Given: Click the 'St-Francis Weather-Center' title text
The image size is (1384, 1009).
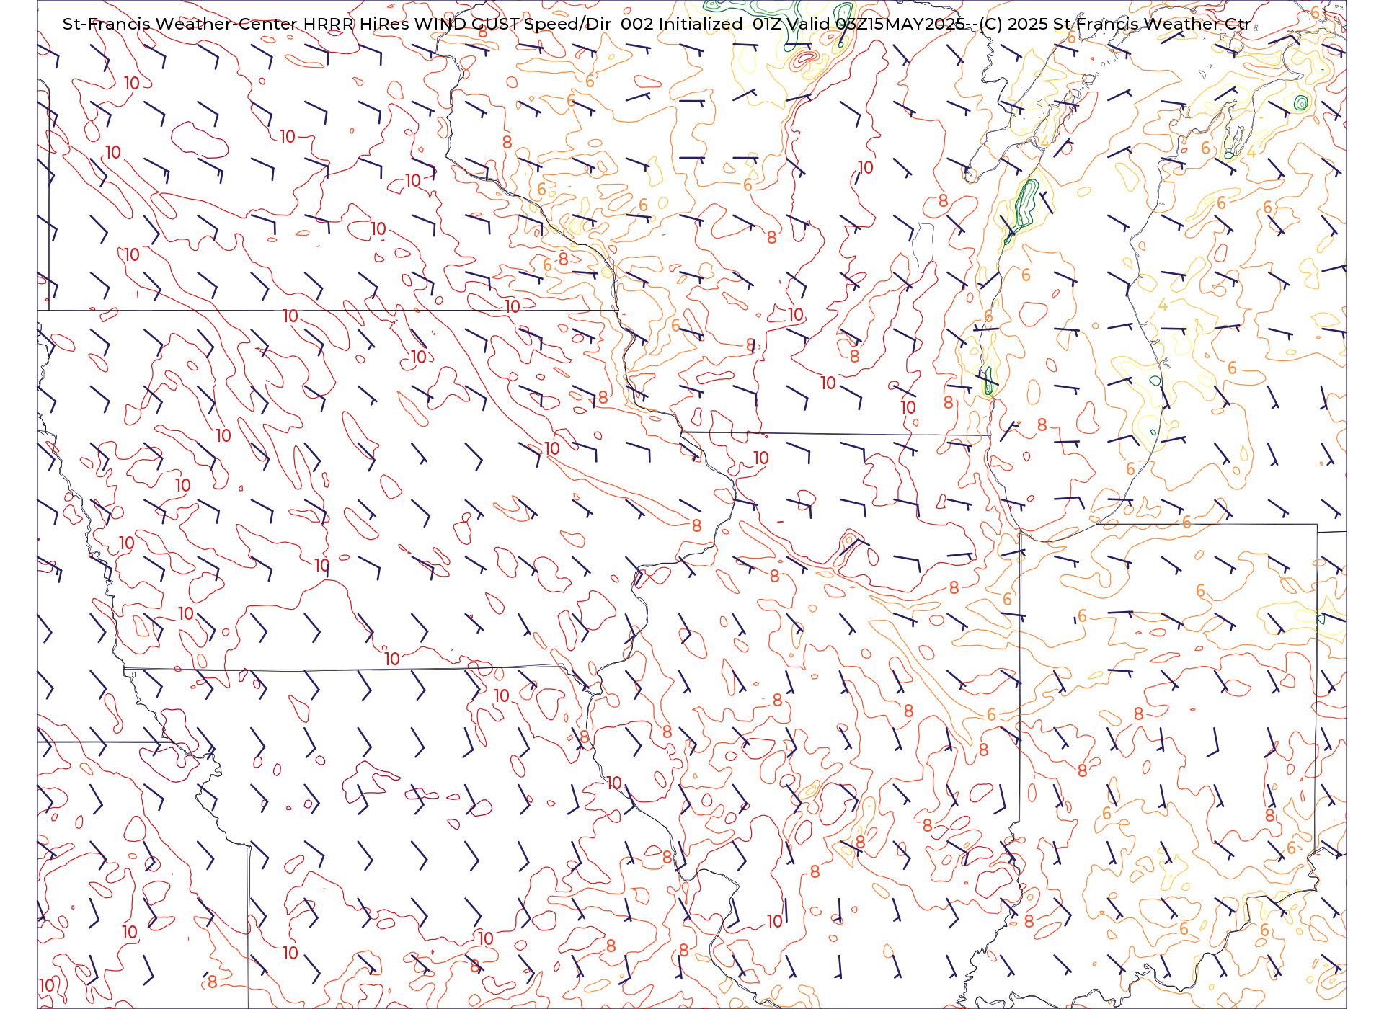Looking at the screenshot, I should [x=180, y=24].
